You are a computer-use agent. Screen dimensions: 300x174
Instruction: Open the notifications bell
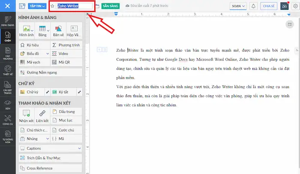253,6
